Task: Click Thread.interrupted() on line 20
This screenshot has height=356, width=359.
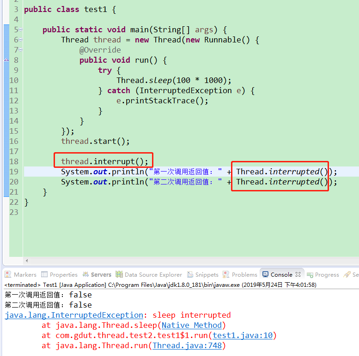Action: (282, 182)
